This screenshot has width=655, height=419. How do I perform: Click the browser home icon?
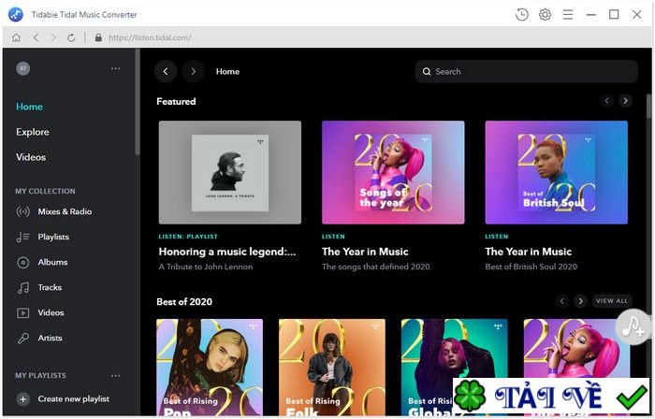[x=16, y=37]
